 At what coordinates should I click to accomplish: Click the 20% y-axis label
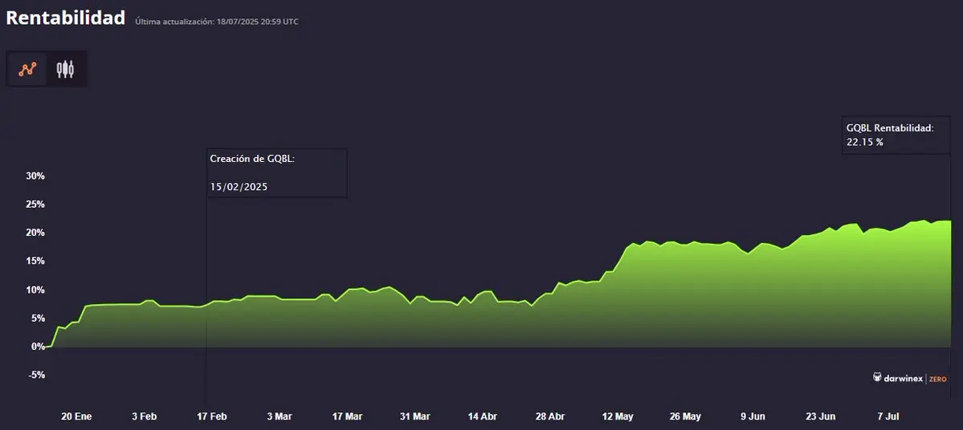pos(35,233)
